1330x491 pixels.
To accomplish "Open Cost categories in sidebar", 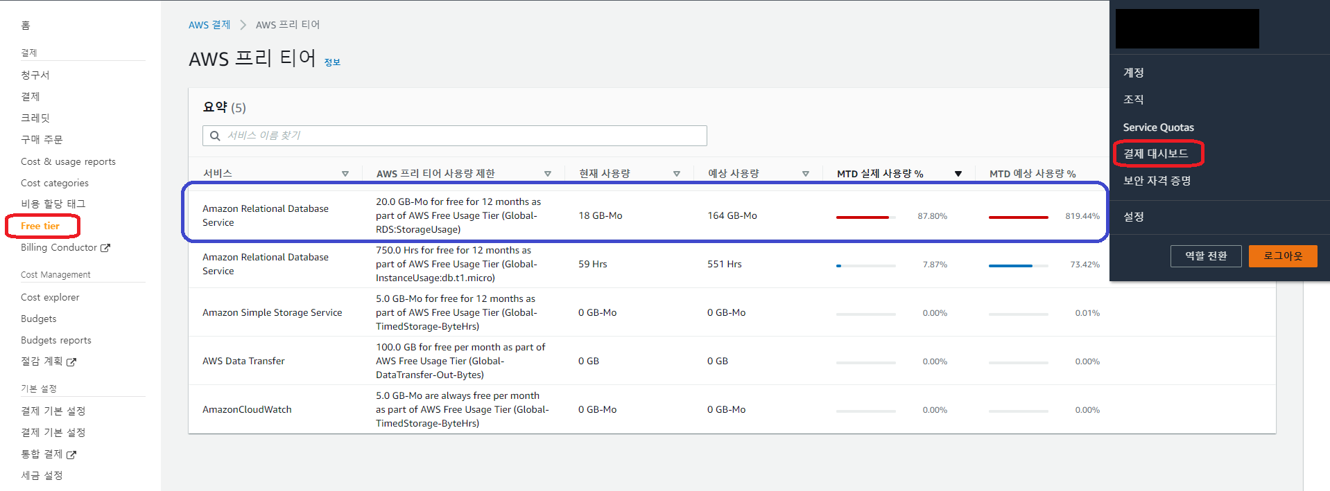I will 55,183.
